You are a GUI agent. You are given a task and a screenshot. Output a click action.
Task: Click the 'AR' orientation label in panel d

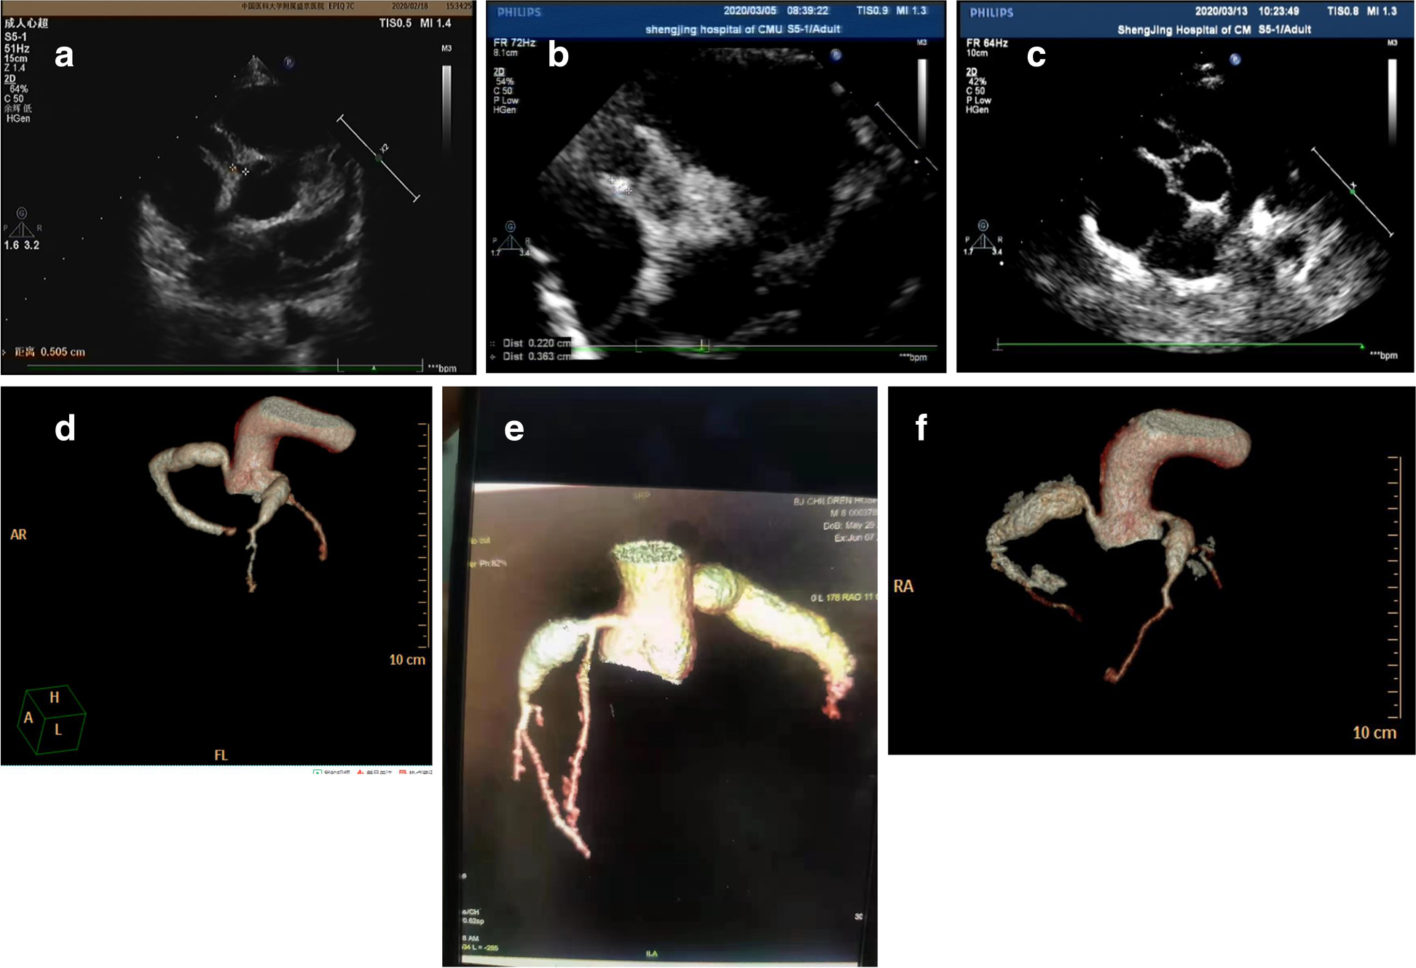click(18, 535)
